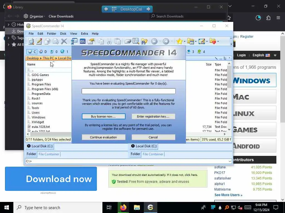Click the Forward navigation arrow in SpeedCommander

click(x=166, y=41)
